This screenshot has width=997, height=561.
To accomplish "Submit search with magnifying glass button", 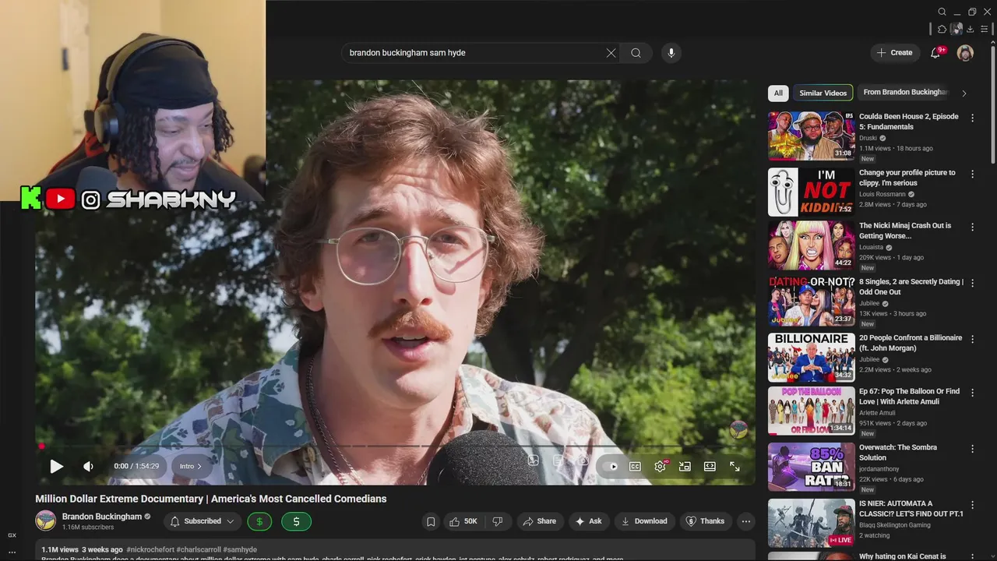I will point(636,53).
